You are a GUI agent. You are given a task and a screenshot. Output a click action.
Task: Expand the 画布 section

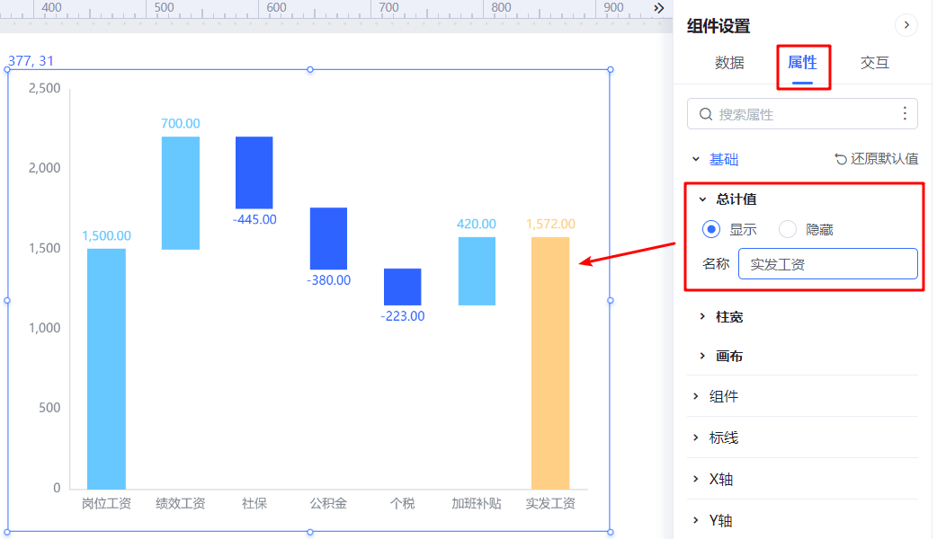pos(703,356)
